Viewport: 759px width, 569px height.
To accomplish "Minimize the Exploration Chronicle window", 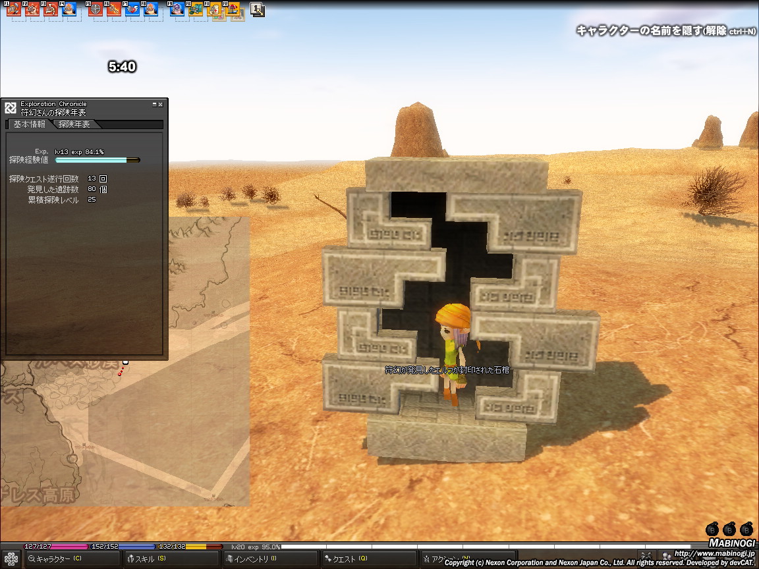I will (x=154, y=104).
